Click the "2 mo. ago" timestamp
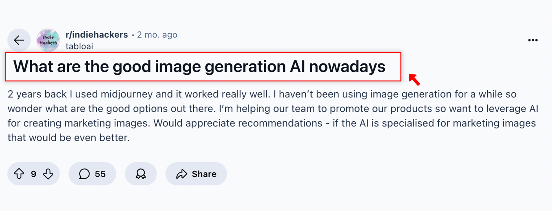Image resolution: width=552 pixels, height=211 pixels. [x=157, y=35]
